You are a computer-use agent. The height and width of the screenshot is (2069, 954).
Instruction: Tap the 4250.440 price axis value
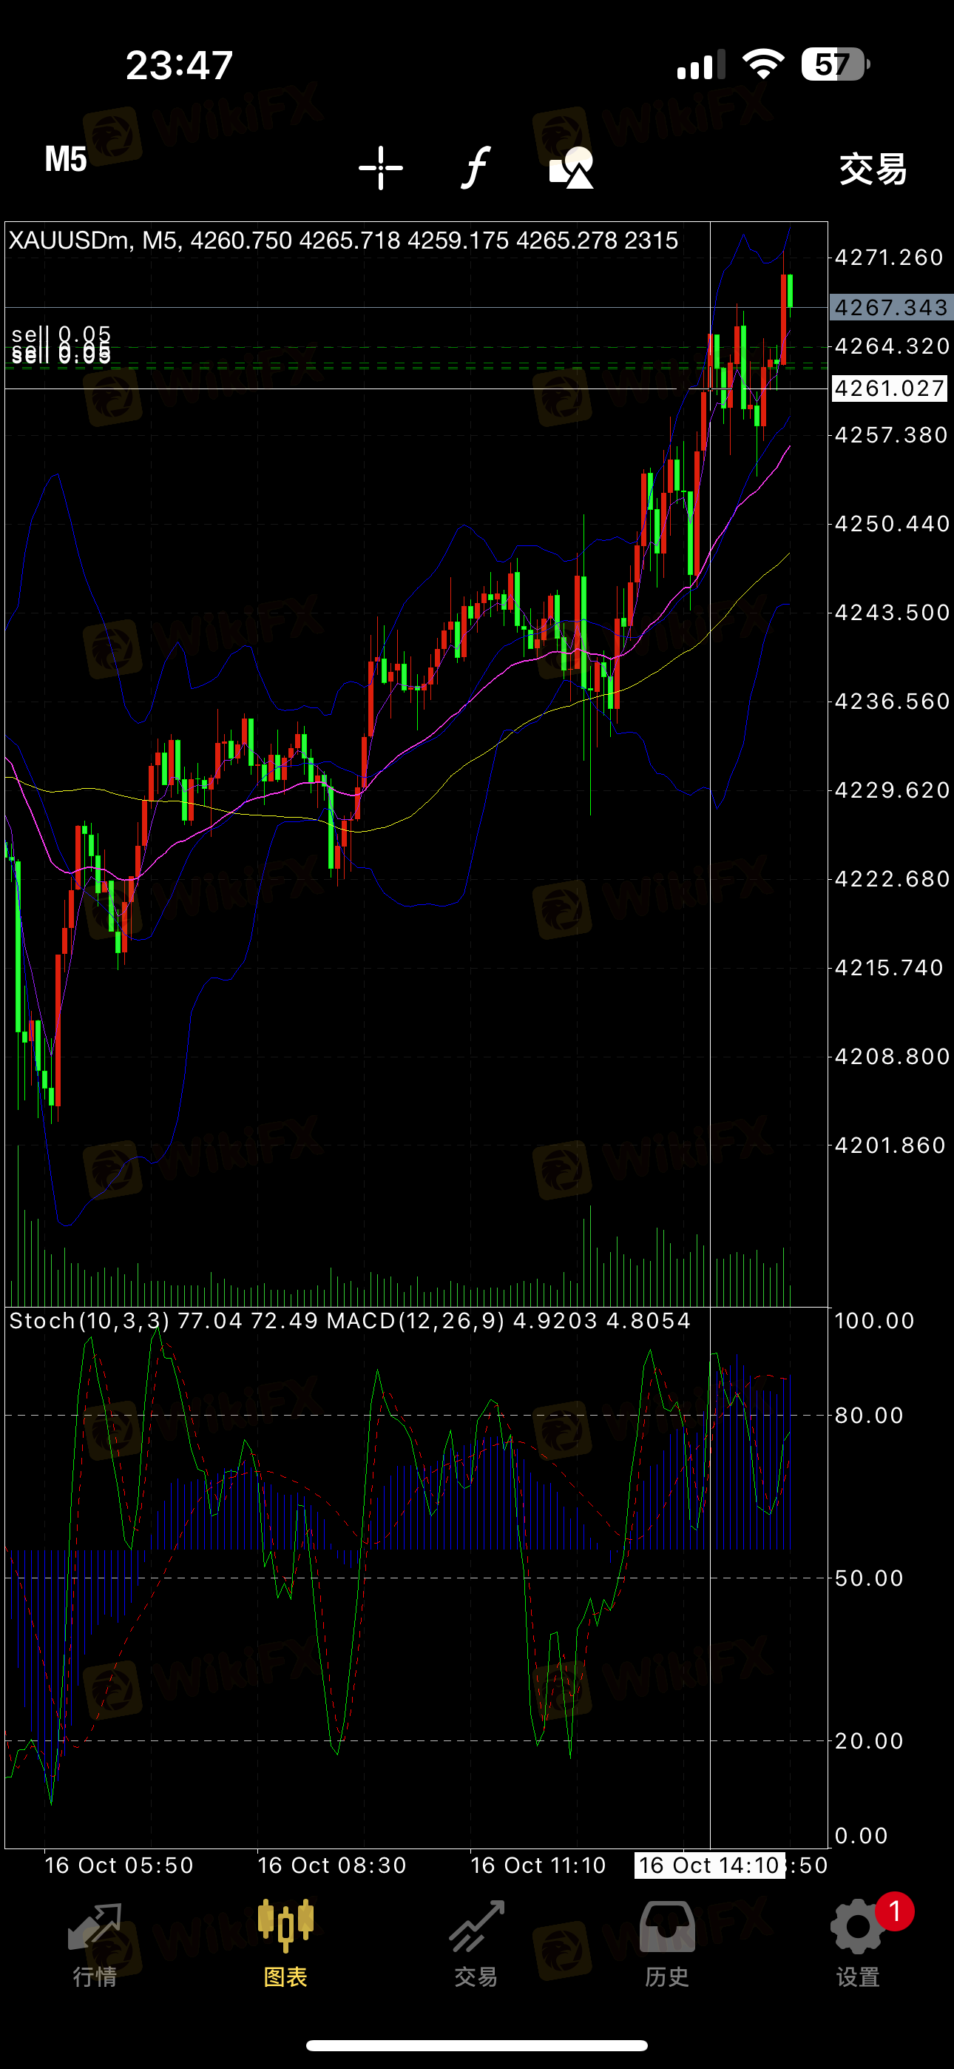click(892, 525)
